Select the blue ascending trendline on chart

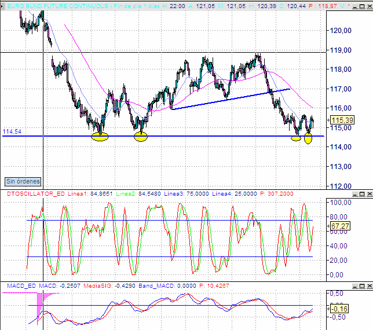pyautogui.click(x=231, y=99)
